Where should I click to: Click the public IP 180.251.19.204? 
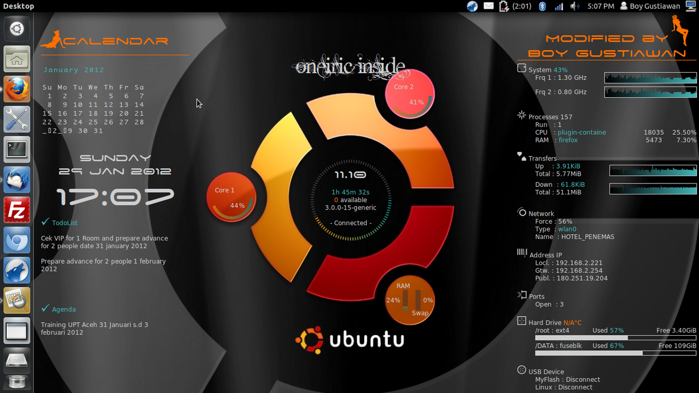pos(583,278)
